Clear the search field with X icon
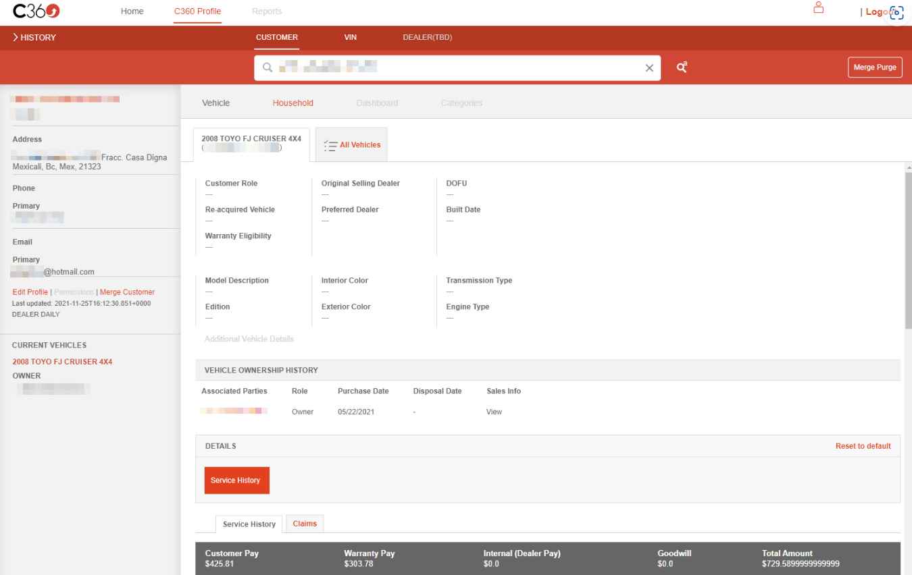The width and height of the screenshot is (912, 575). point(649,68)
